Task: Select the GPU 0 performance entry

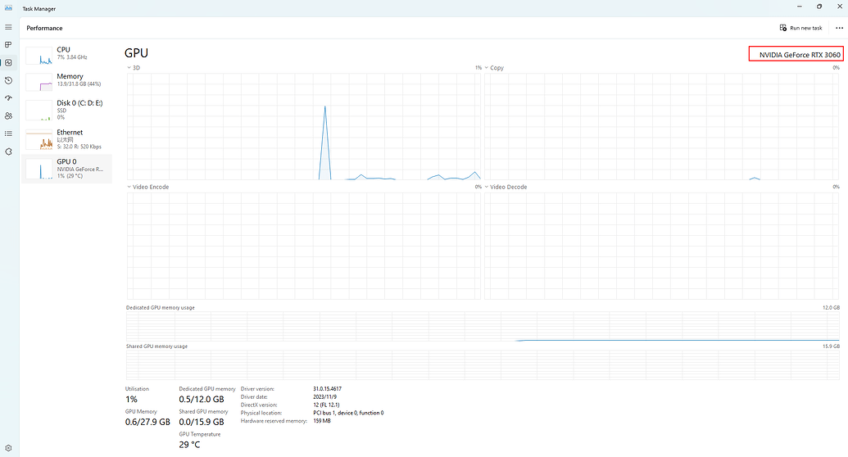Action: (66, 169)
